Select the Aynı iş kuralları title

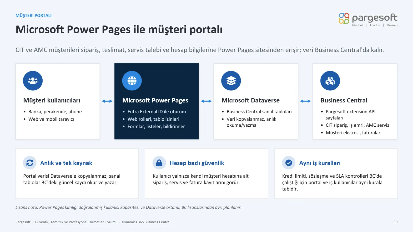coord(320,163)
